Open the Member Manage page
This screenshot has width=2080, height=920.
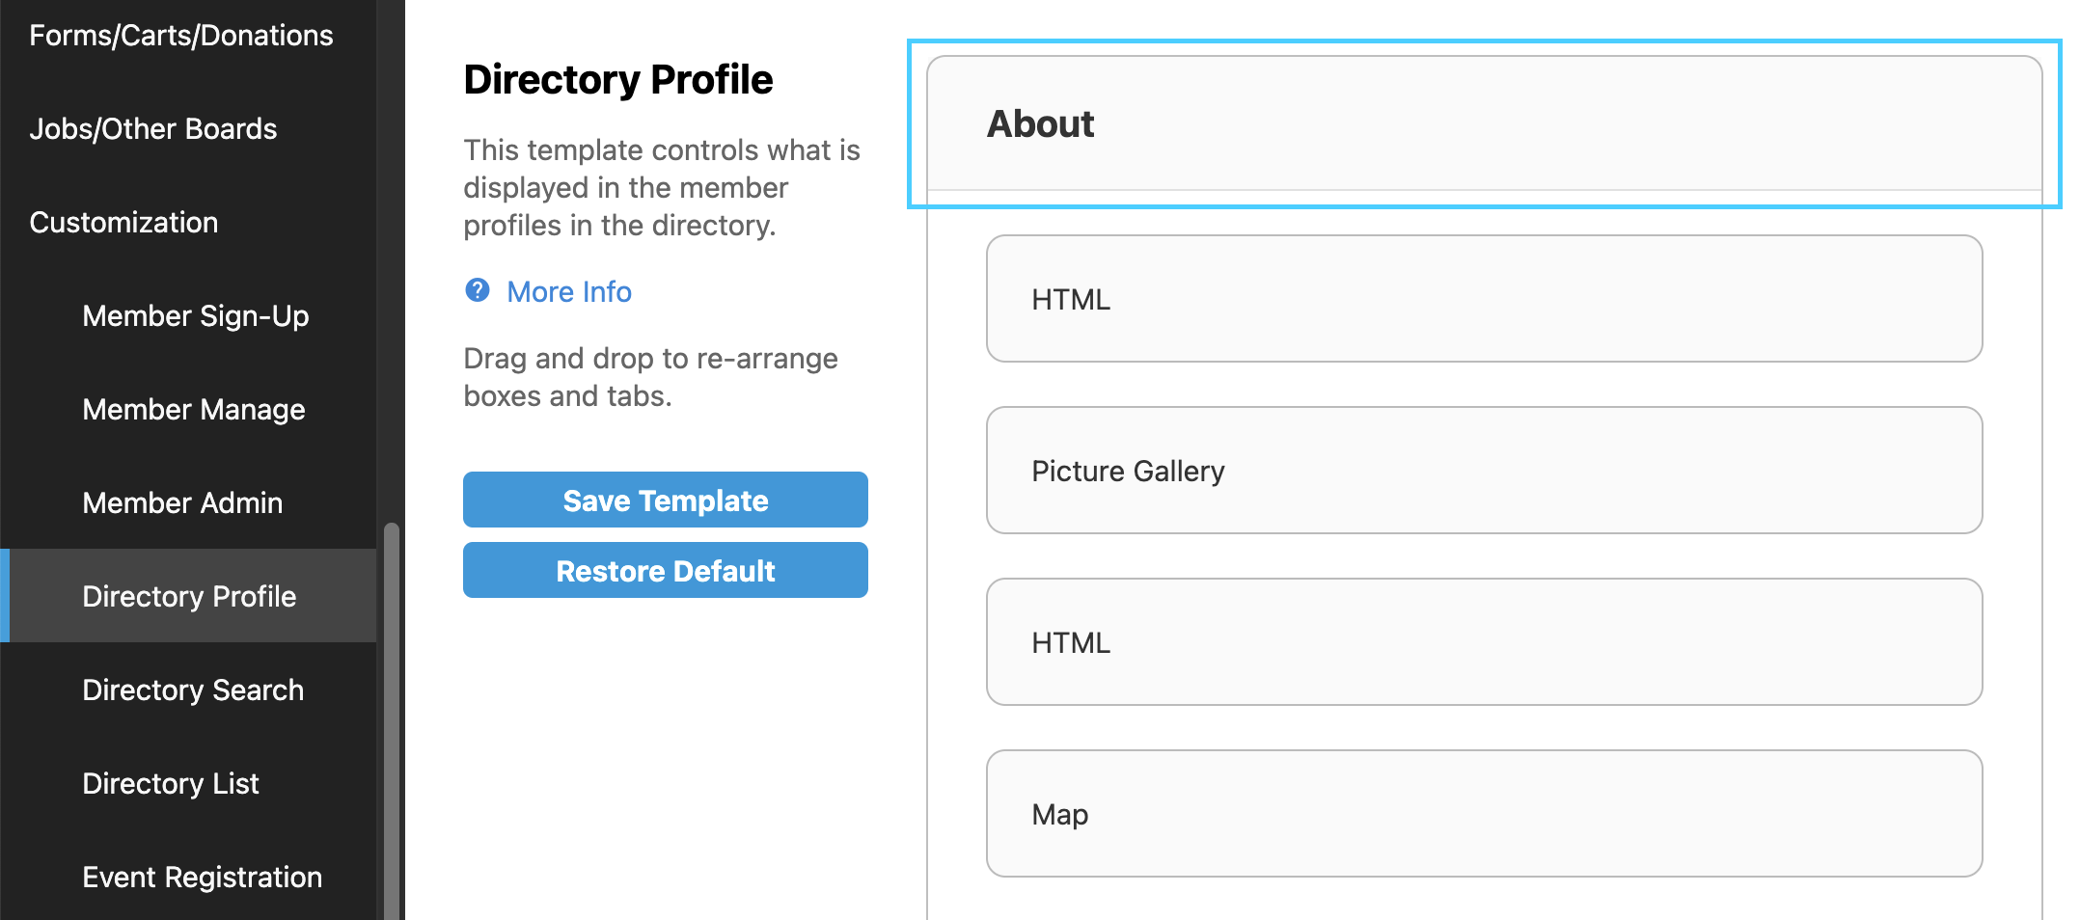click(194, 410)
